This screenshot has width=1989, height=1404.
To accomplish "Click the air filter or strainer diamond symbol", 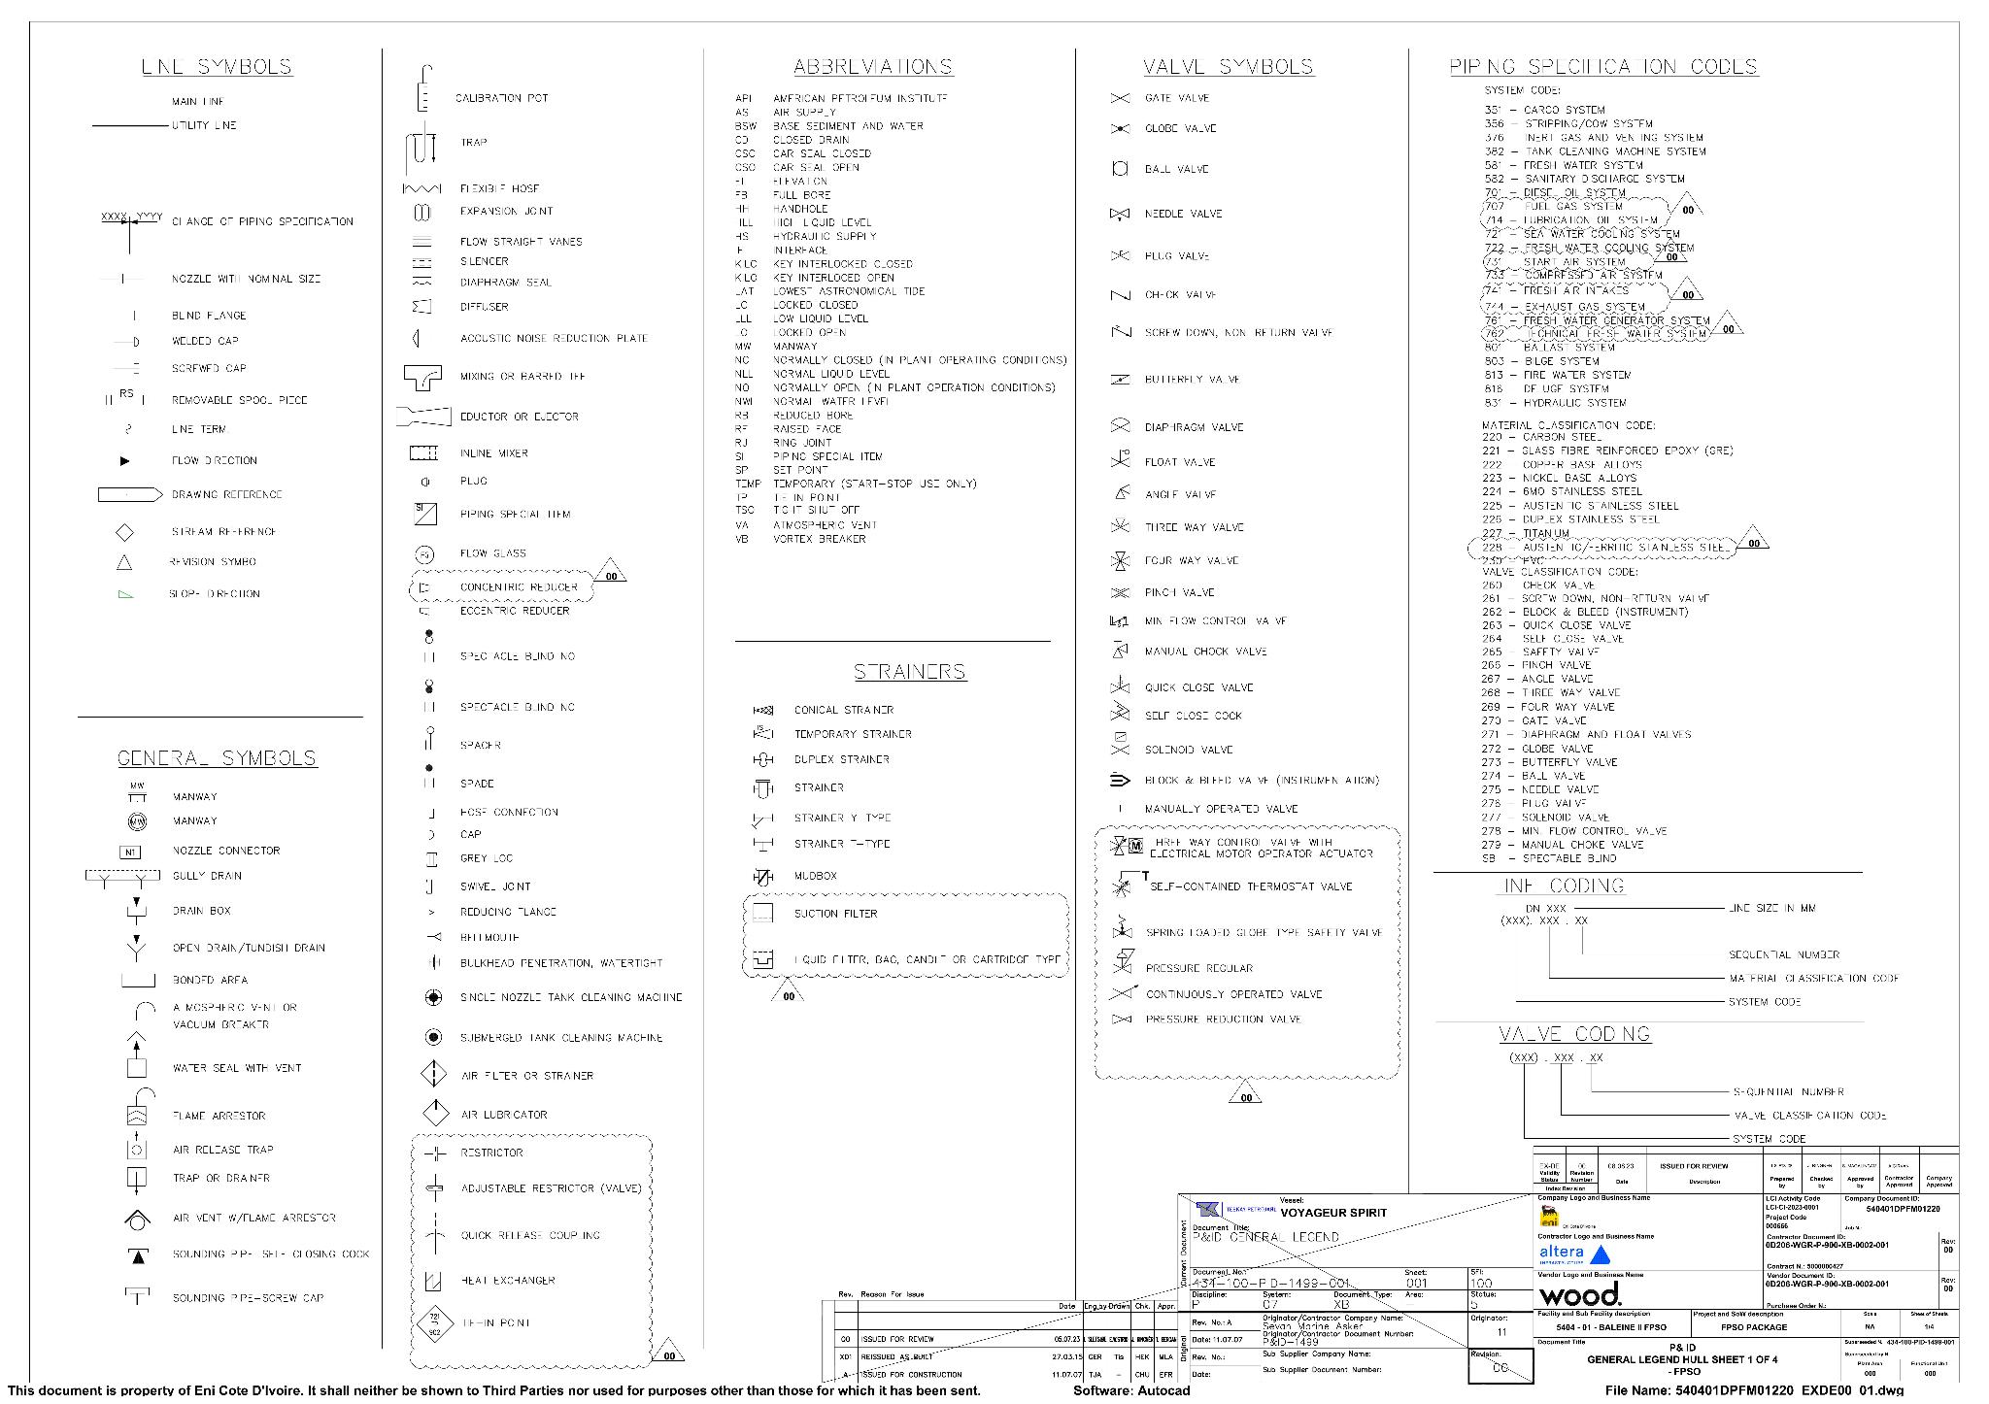I will coord(433,1074).
